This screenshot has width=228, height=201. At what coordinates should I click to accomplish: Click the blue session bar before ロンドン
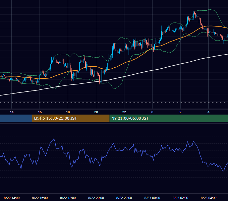tap(16, 118)
